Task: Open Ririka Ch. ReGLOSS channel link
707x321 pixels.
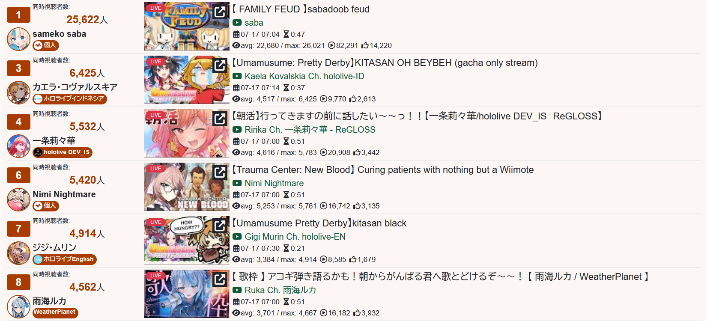Action: pos(310,130)
